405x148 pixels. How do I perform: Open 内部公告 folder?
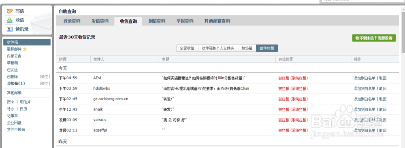pyautogui.click(x=14, y=56)
